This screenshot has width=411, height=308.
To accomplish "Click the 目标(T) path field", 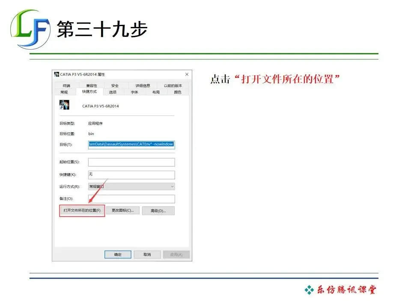I will click(x=131, y=145).
